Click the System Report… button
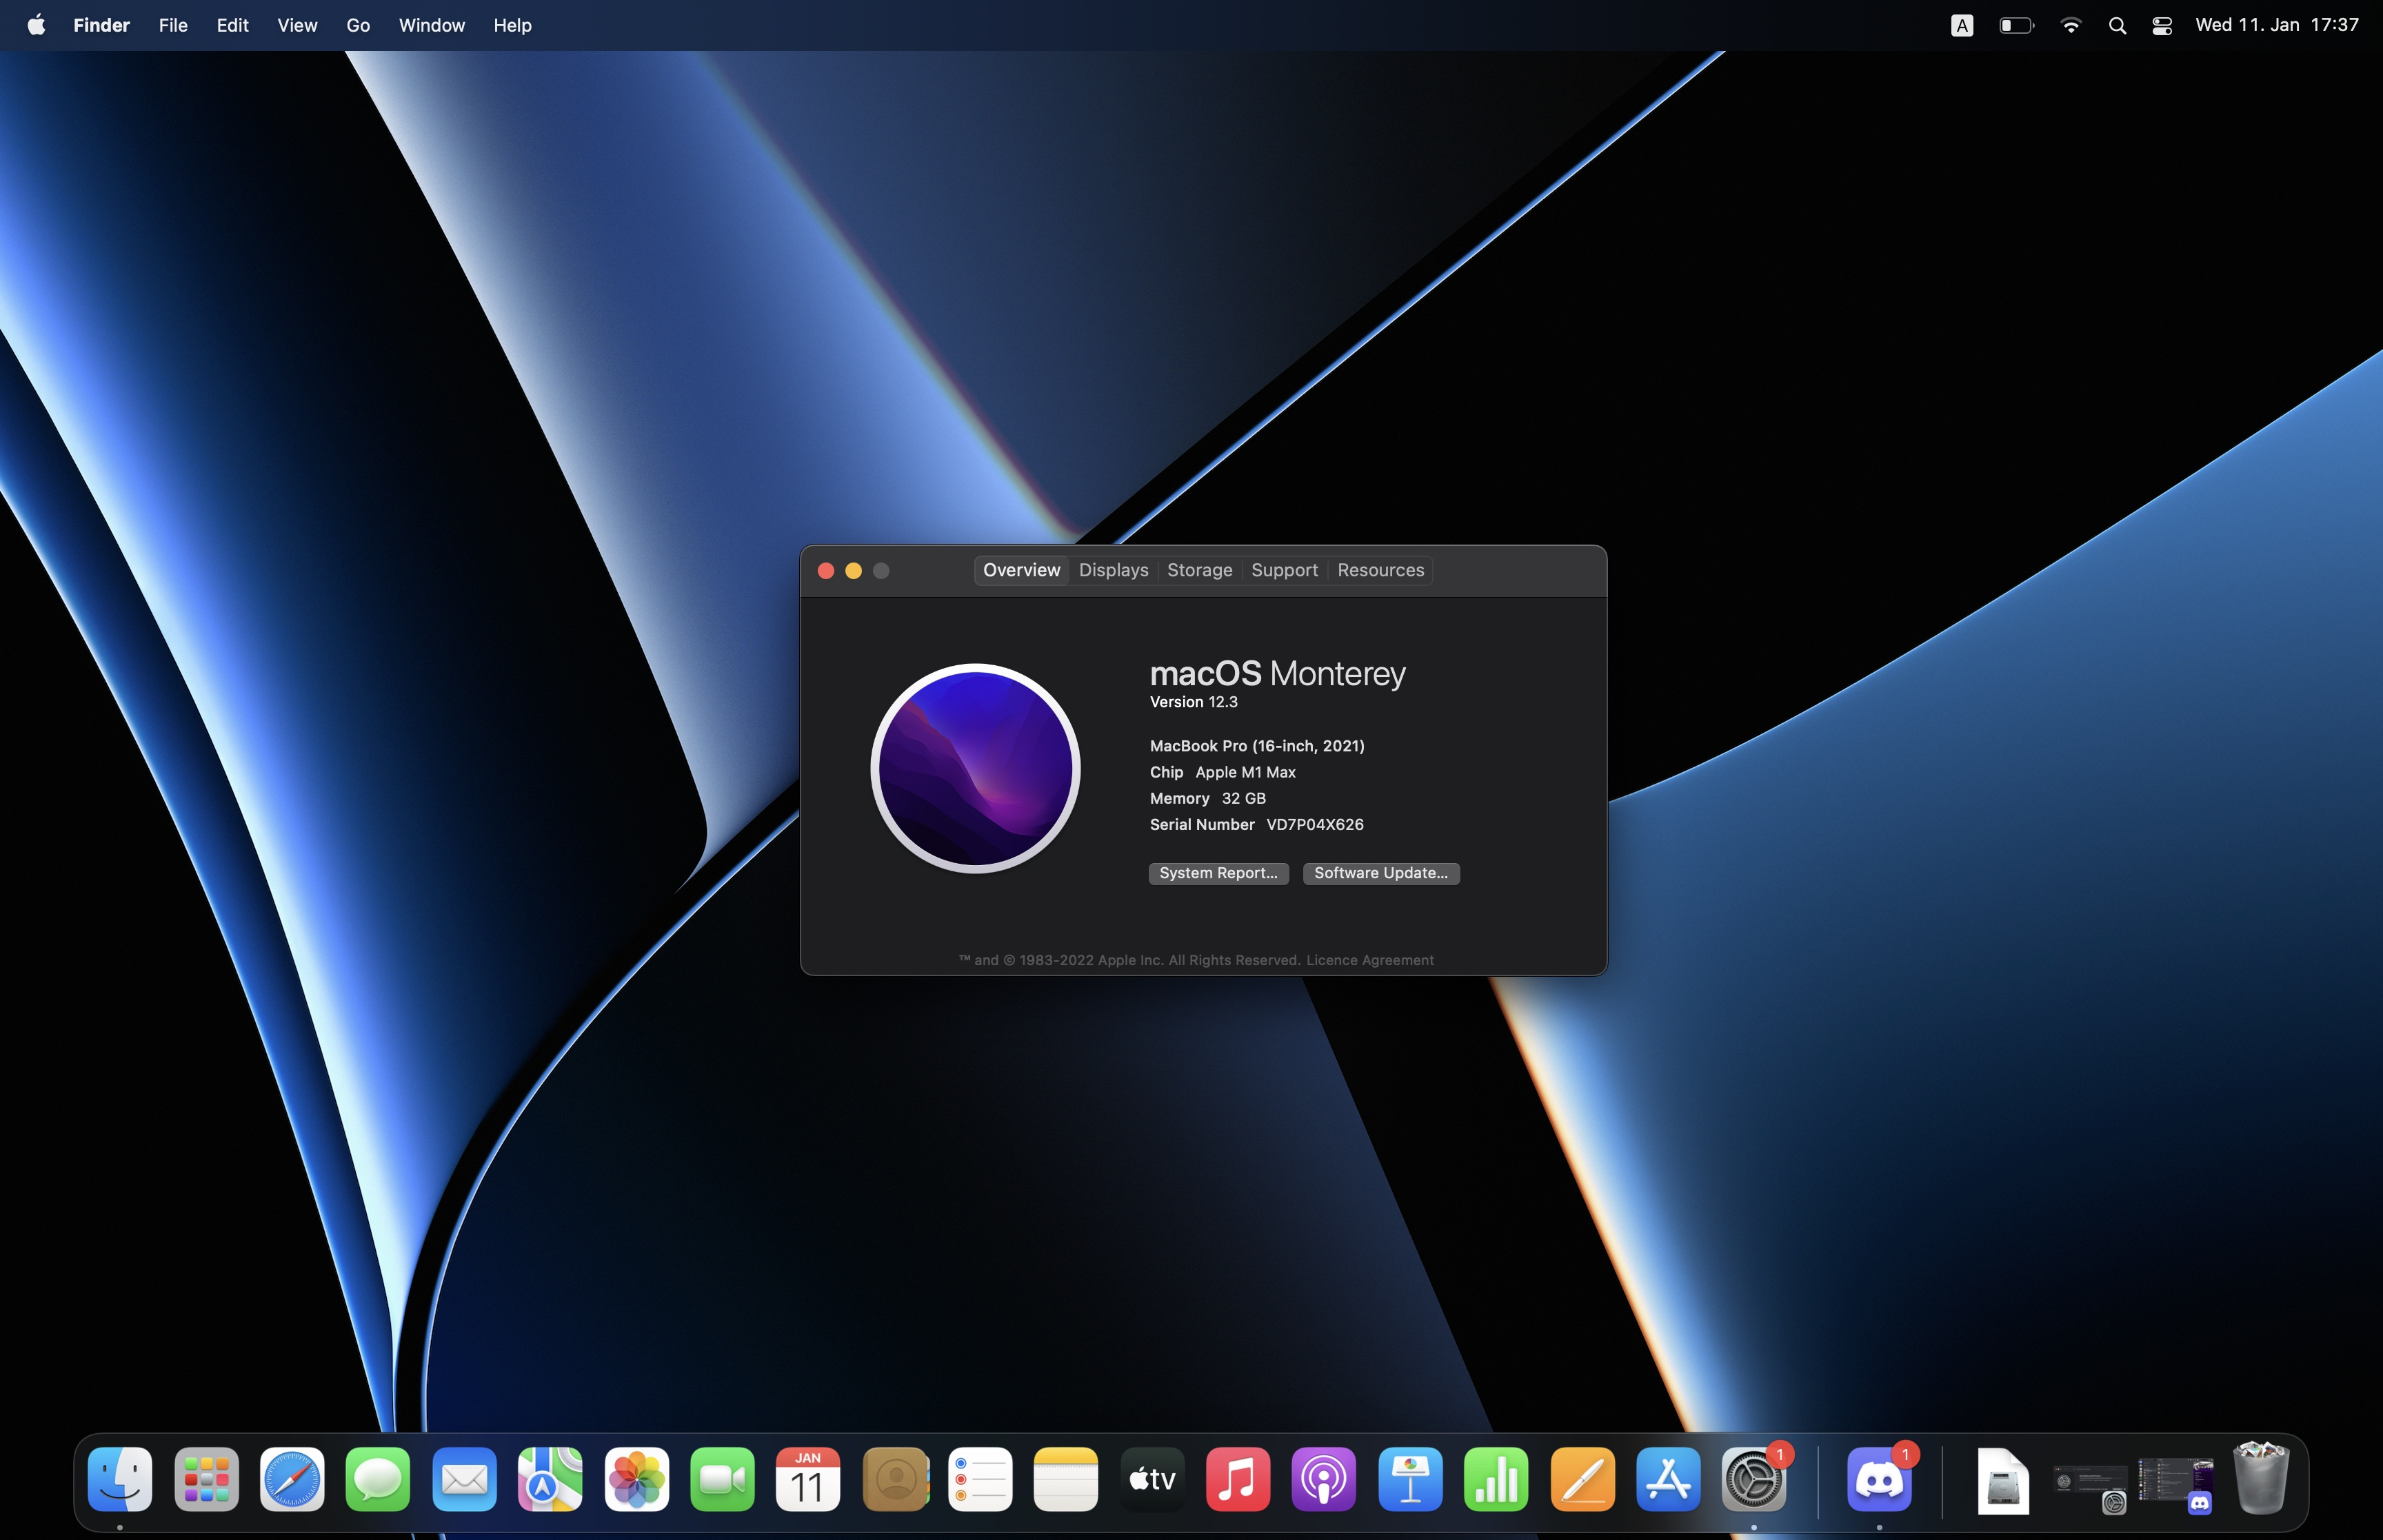Viewport: 2383px width, 1540px height. pyautogui.click(x=1217, y=873)
